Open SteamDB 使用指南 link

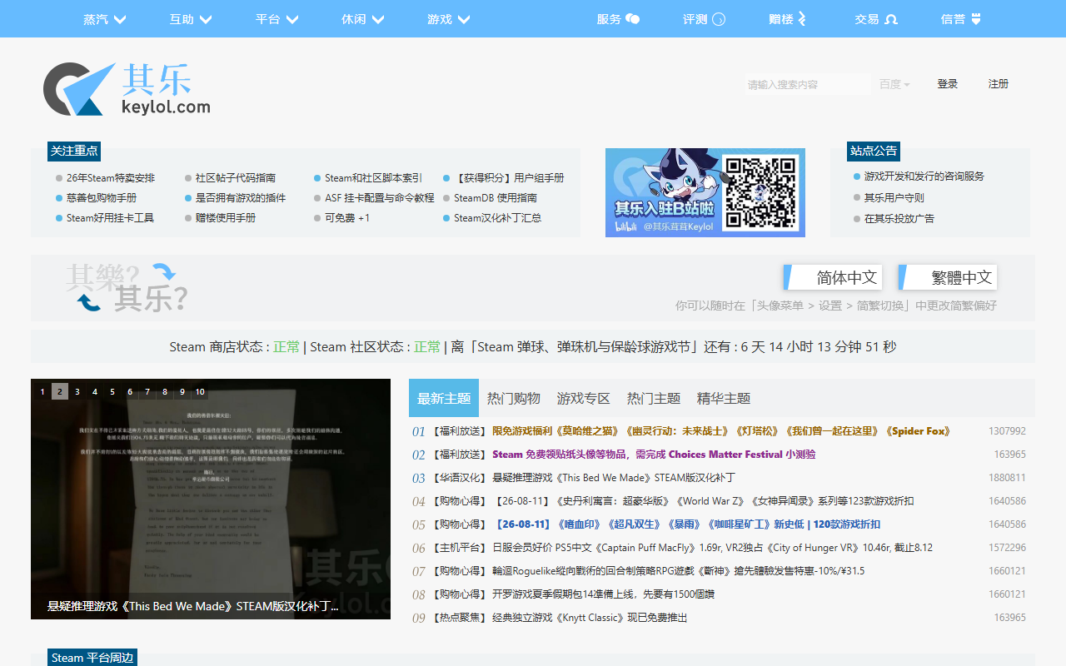(x=496, y=198)
